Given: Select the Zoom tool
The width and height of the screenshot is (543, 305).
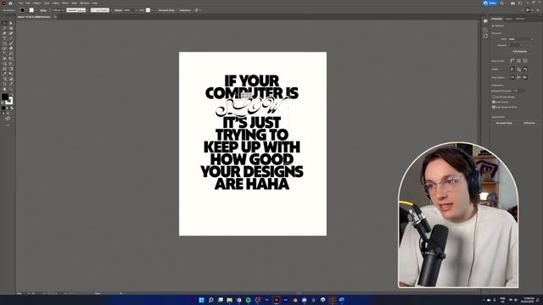Looking at the screenshot, I should pos(11,88).
